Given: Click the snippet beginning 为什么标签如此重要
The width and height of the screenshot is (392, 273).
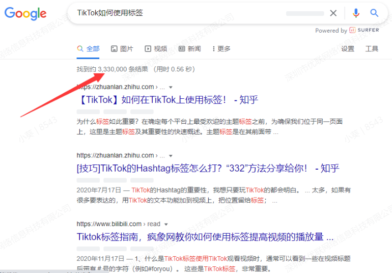Looking at the screenshot, I should point(210,127).
